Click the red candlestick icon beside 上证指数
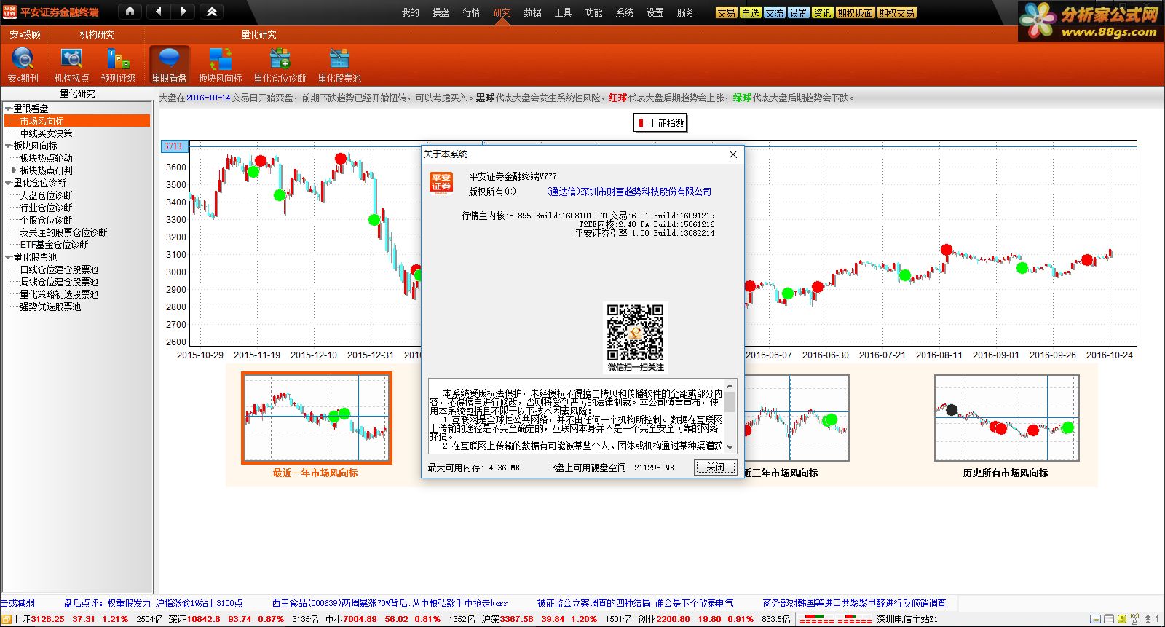Screen dimensions: 1165x627 (641, 124)
